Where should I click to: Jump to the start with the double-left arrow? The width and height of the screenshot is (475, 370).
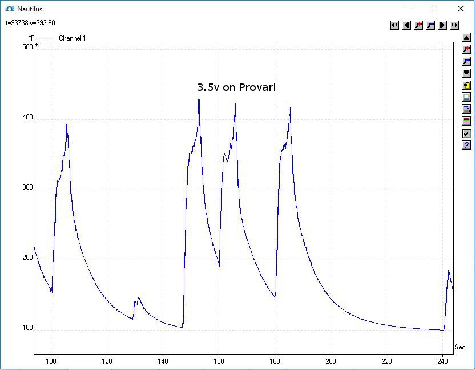pos(395,25)
